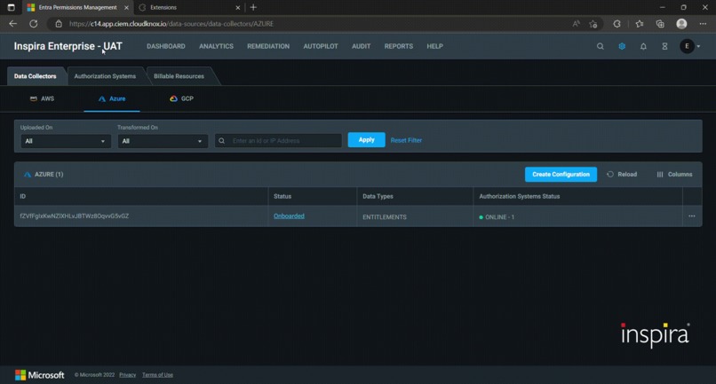Select the AWS cloud tab
This screenshot has width=716, height=384.
pos(42,98)
